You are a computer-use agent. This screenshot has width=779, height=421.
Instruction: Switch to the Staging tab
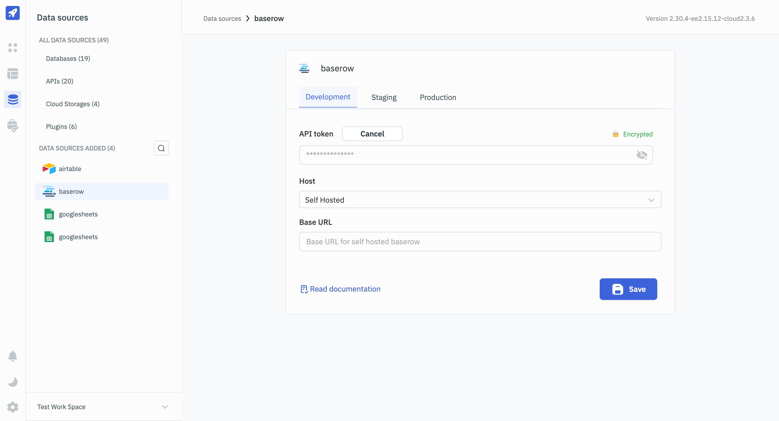tap(384, 97)
